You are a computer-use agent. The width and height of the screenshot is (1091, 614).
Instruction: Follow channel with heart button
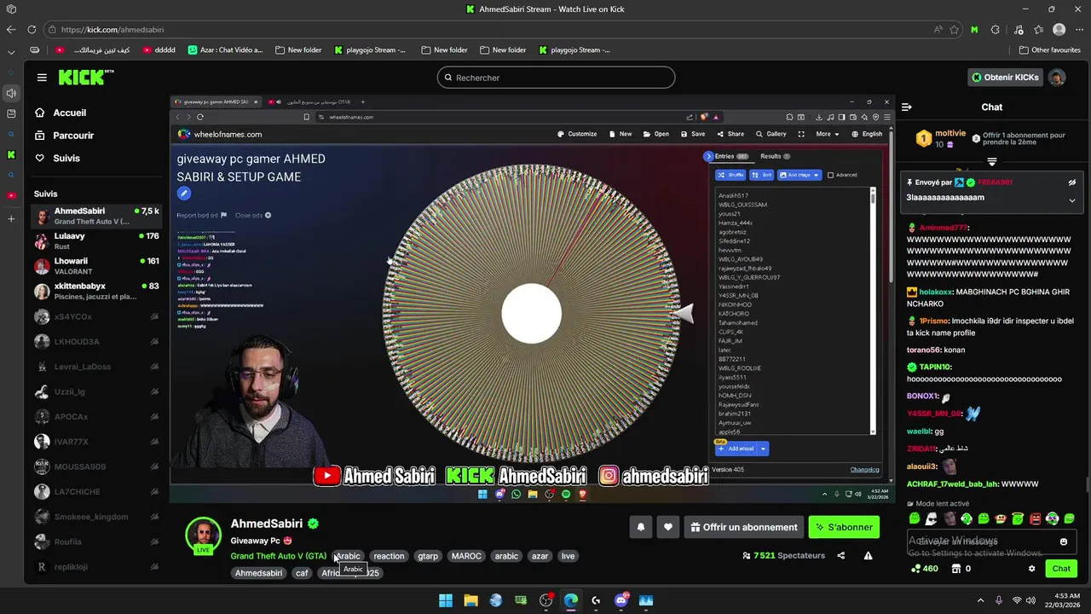click(668, 527)
